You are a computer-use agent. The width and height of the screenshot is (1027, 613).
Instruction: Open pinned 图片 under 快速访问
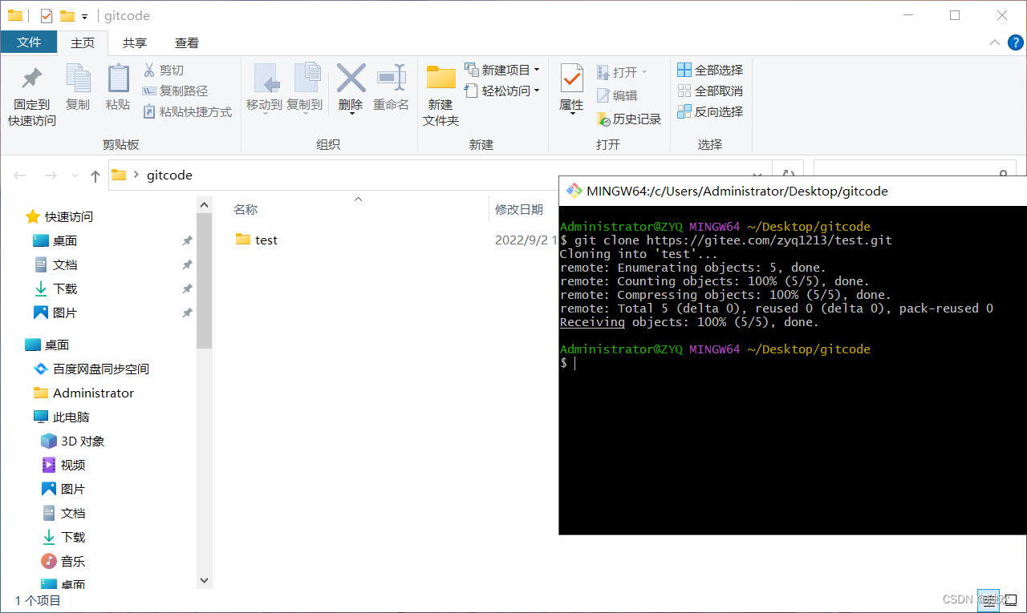click(x=55, y=313)
